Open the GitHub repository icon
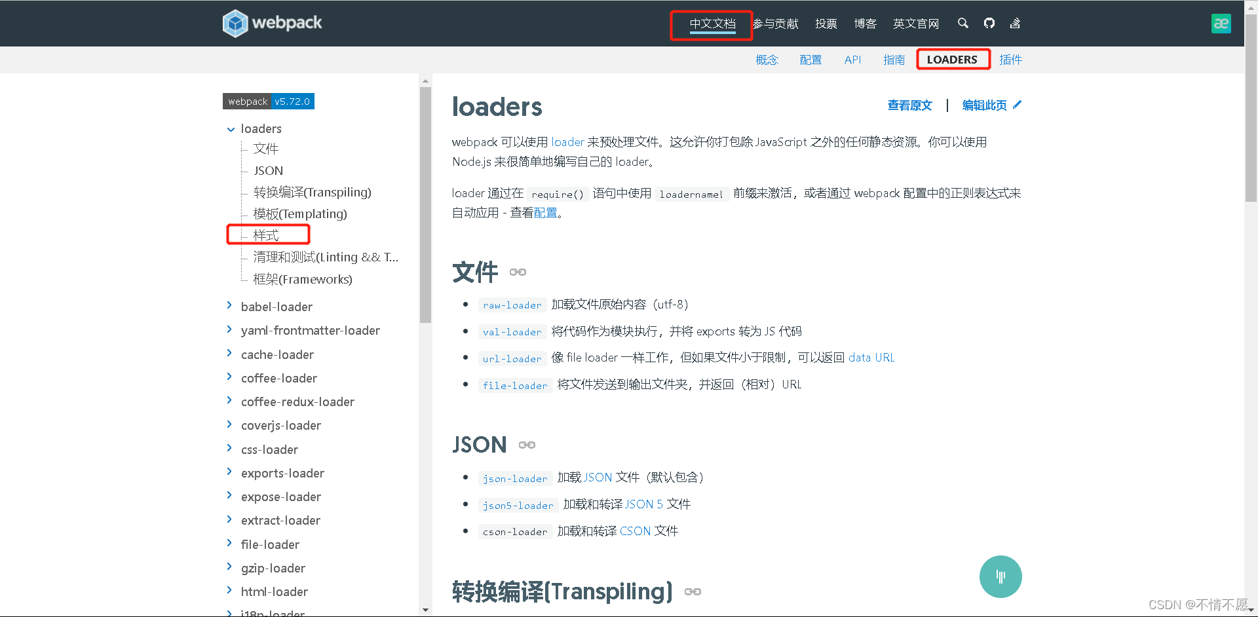 [x=989, y=23]
